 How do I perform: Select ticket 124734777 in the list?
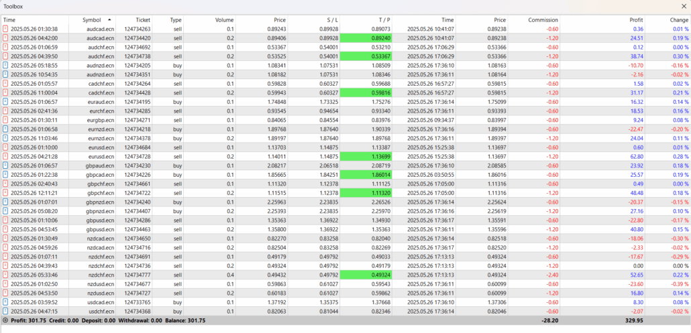click(x=137, y=275)
